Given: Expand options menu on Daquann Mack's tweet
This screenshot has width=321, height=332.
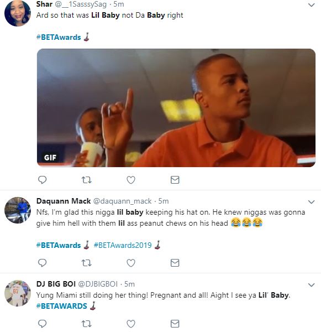Looking at the screenshot, I should (311, 202).
